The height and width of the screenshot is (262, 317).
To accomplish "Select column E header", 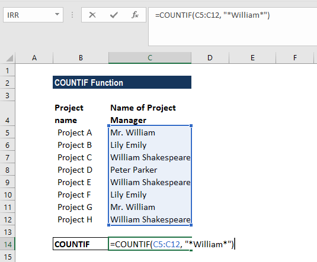I will (252, 58).
